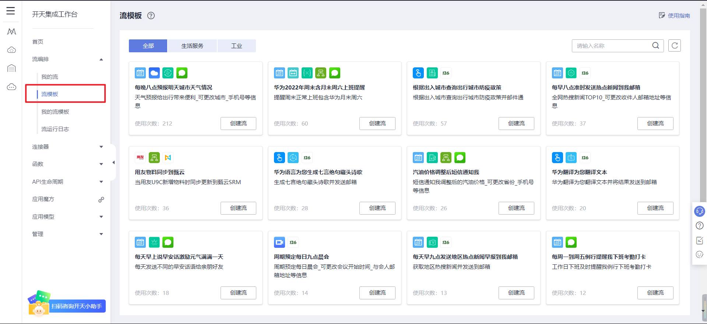
Task: Click the search magnifier icon
Action: [656, 46]
